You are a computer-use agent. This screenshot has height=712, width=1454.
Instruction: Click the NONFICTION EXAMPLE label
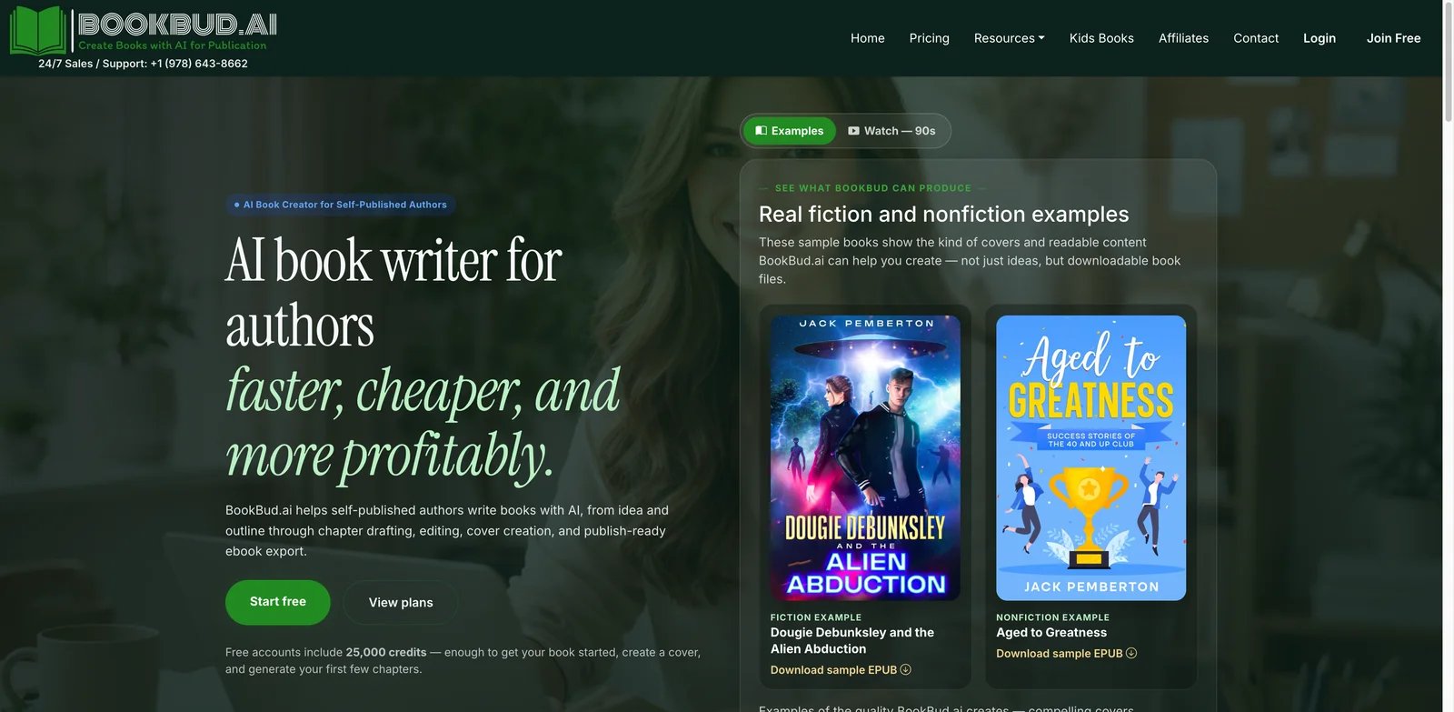(1052, 617)
